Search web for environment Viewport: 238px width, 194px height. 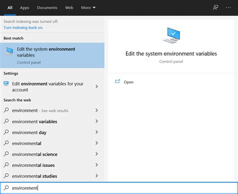pos(40,111)
